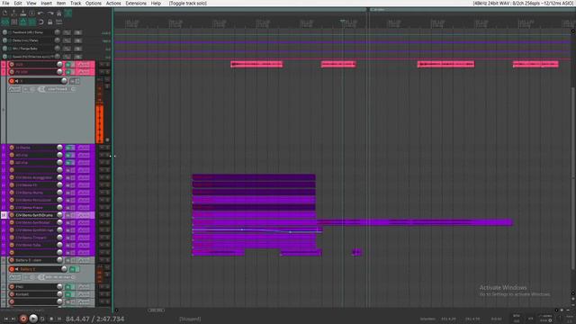Select the first pink media item in arrange

point(256,64)
